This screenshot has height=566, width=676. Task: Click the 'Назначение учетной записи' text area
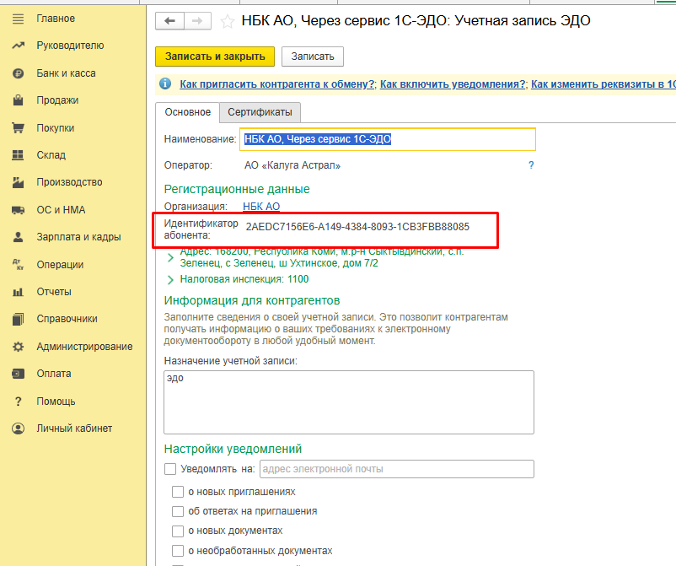click(349, 402)
